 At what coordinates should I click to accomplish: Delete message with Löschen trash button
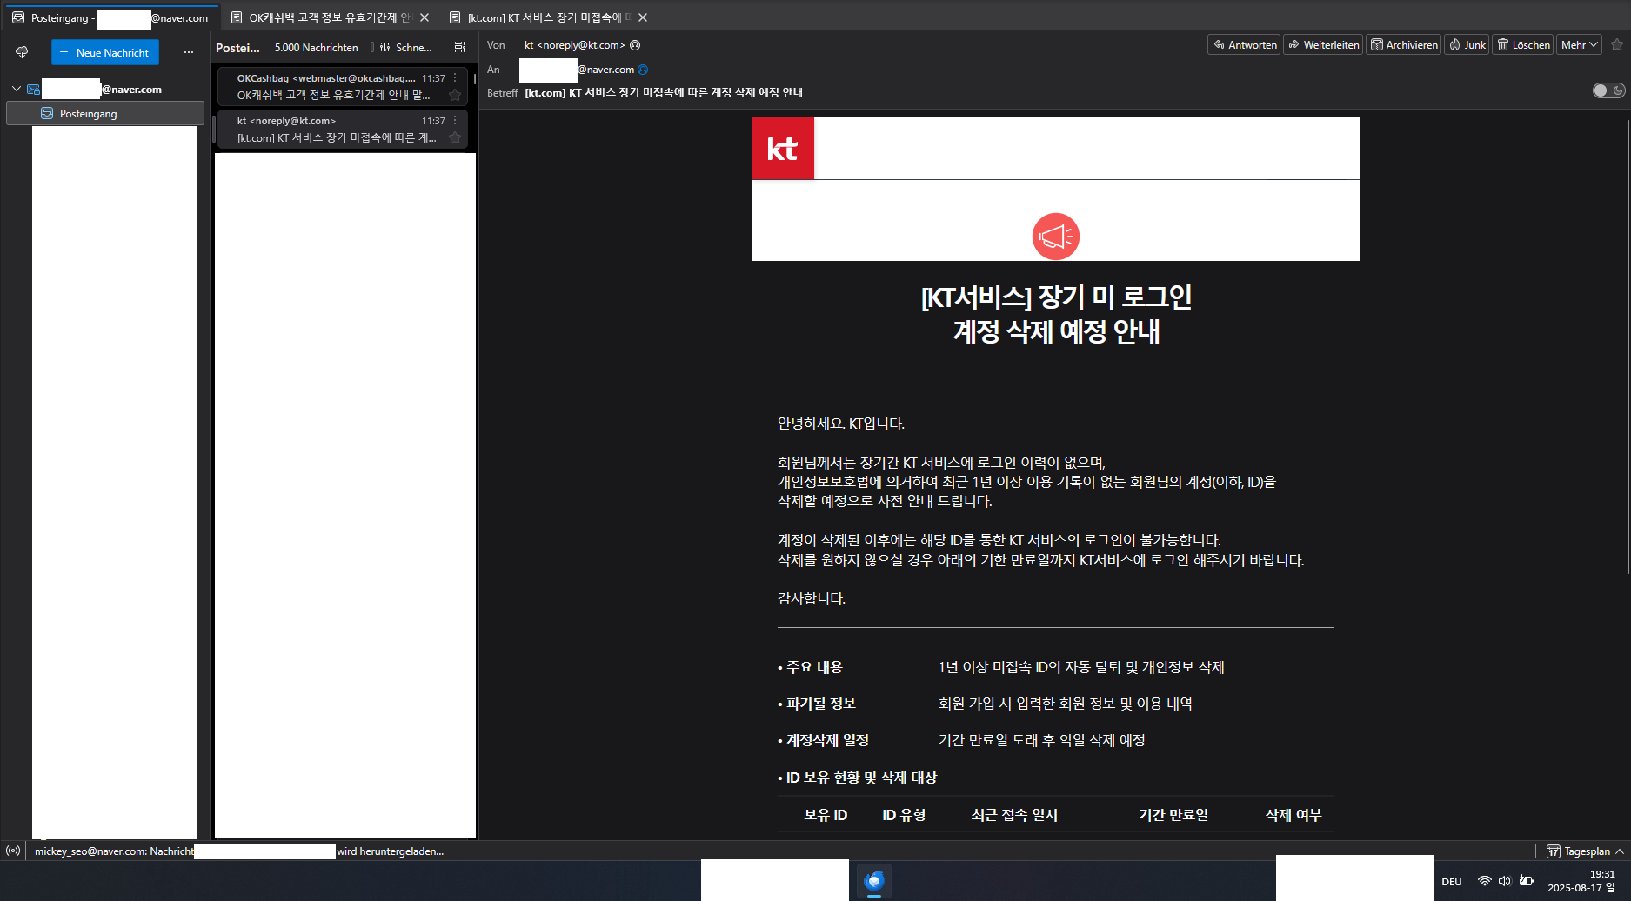[x=1522, y=45]
